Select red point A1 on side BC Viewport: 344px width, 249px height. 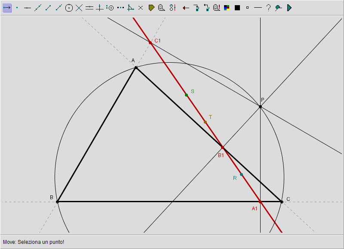tap(260, 202)
